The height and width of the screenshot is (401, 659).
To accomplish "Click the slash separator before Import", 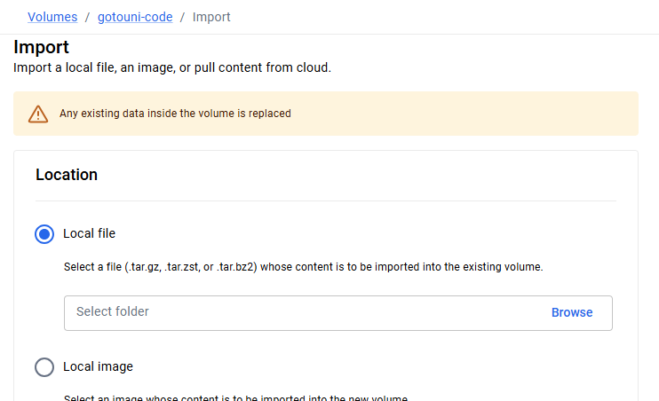I will [x=182, y=17].
